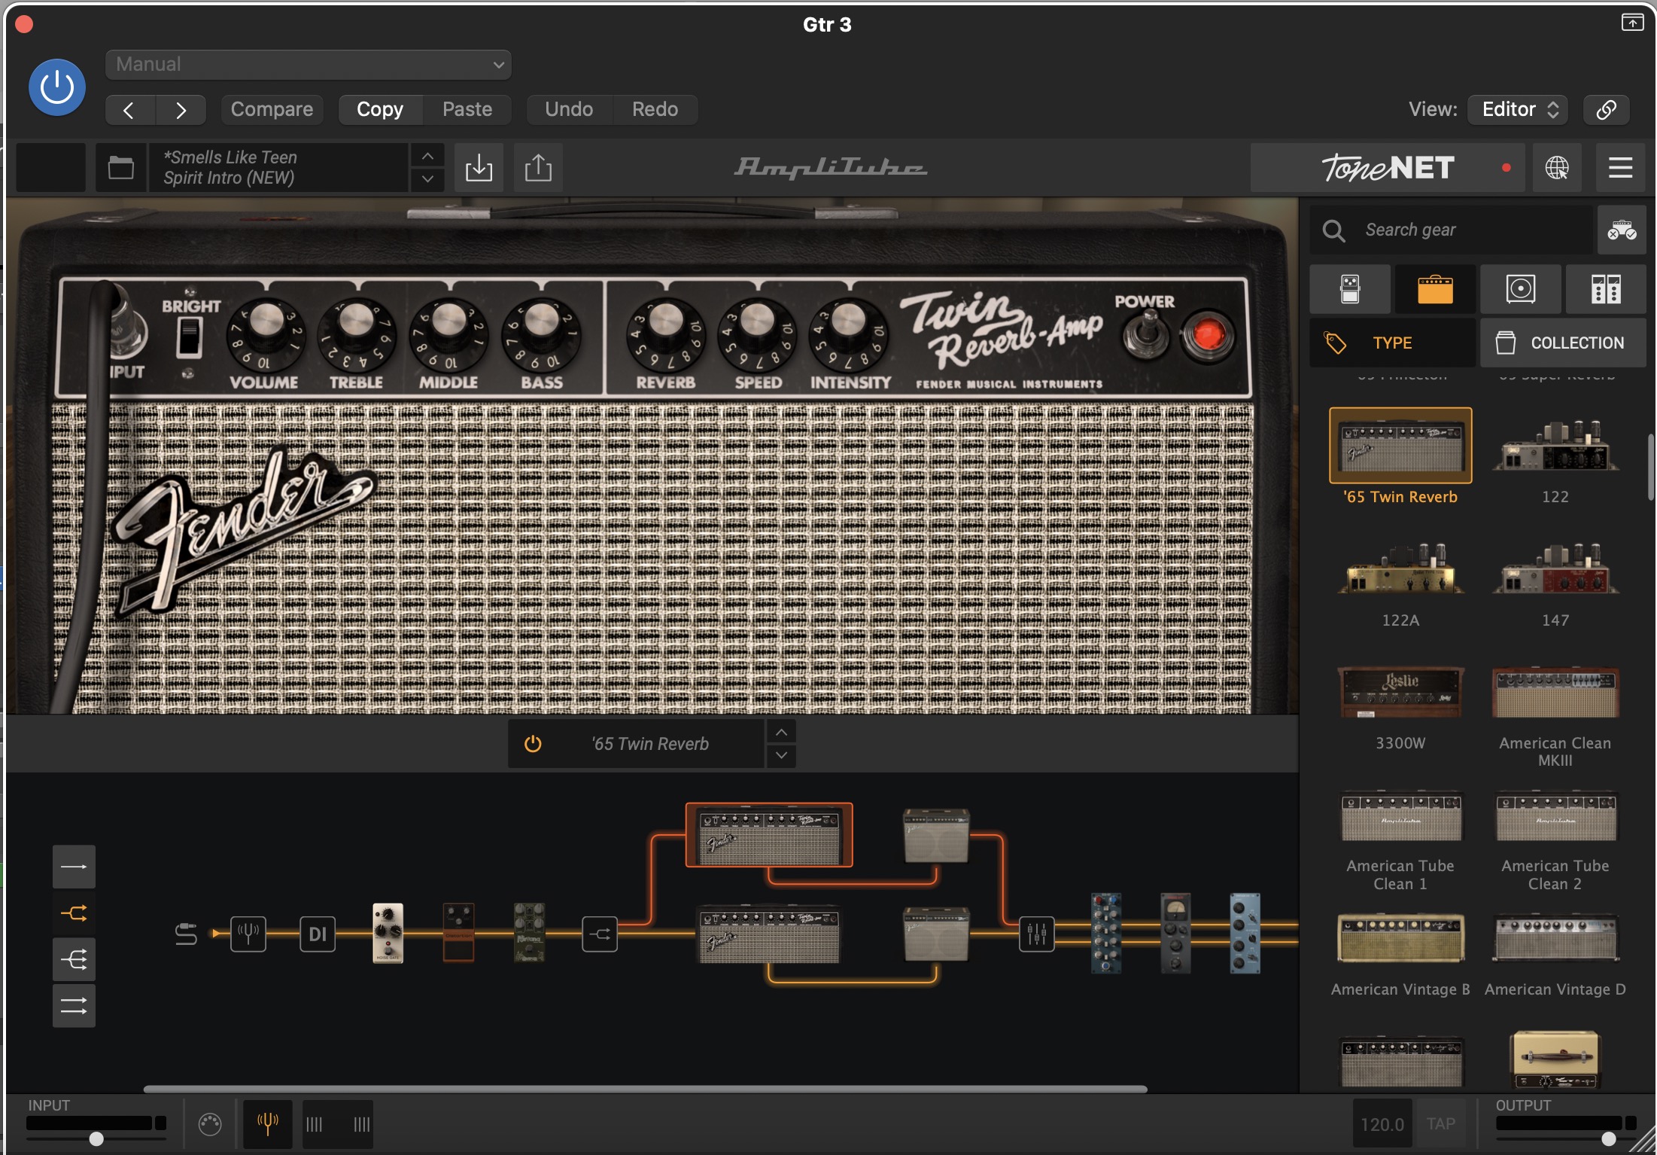This screenshot has width=1657, height=1155.
Task: Click the gear filter icon beside search
Action: pos(1622,230)
